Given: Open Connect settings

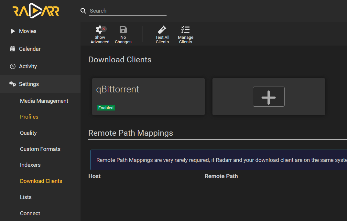Looking at the screenshot, I should click(30, 213).
